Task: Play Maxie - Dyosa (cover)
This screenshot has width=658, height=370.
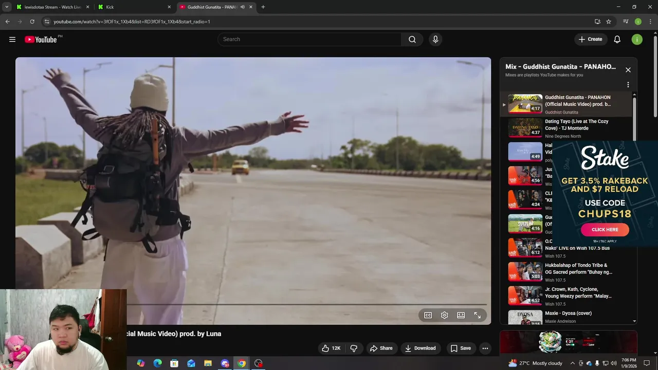Action: pyautogui.click(x=565, y=317)
